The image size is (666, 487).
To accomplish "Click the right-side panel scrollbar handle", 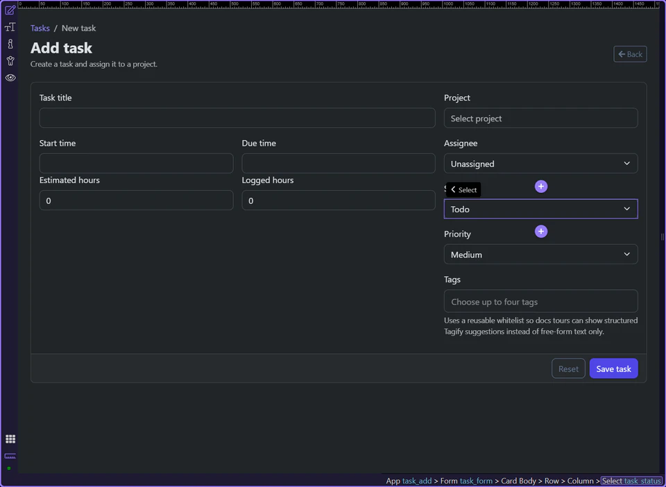I will click(x=663, y=237).
